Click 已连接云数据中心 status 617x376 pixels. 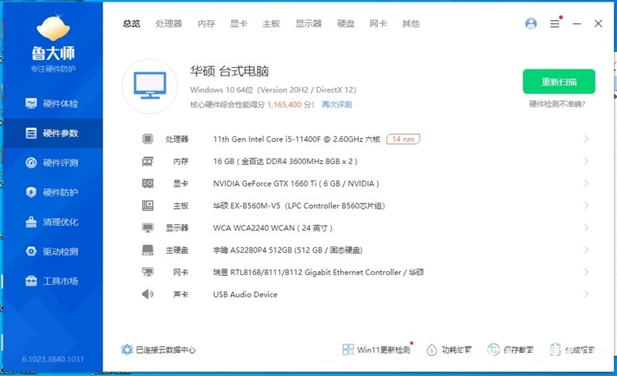point(159,350)
